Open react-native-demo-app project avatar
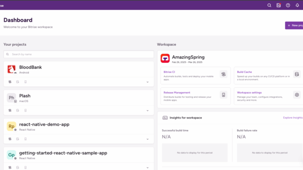This screenshot has height=170, width=303. pos(11,127)
